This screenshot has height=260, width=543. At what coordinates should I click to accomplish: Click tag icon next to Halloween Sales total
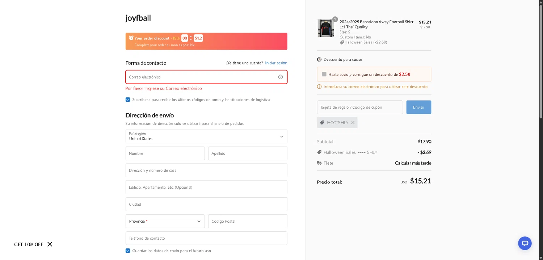319,152
